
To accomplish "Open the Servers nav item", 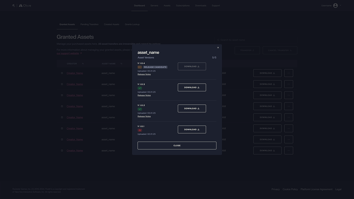I will 154,5.
